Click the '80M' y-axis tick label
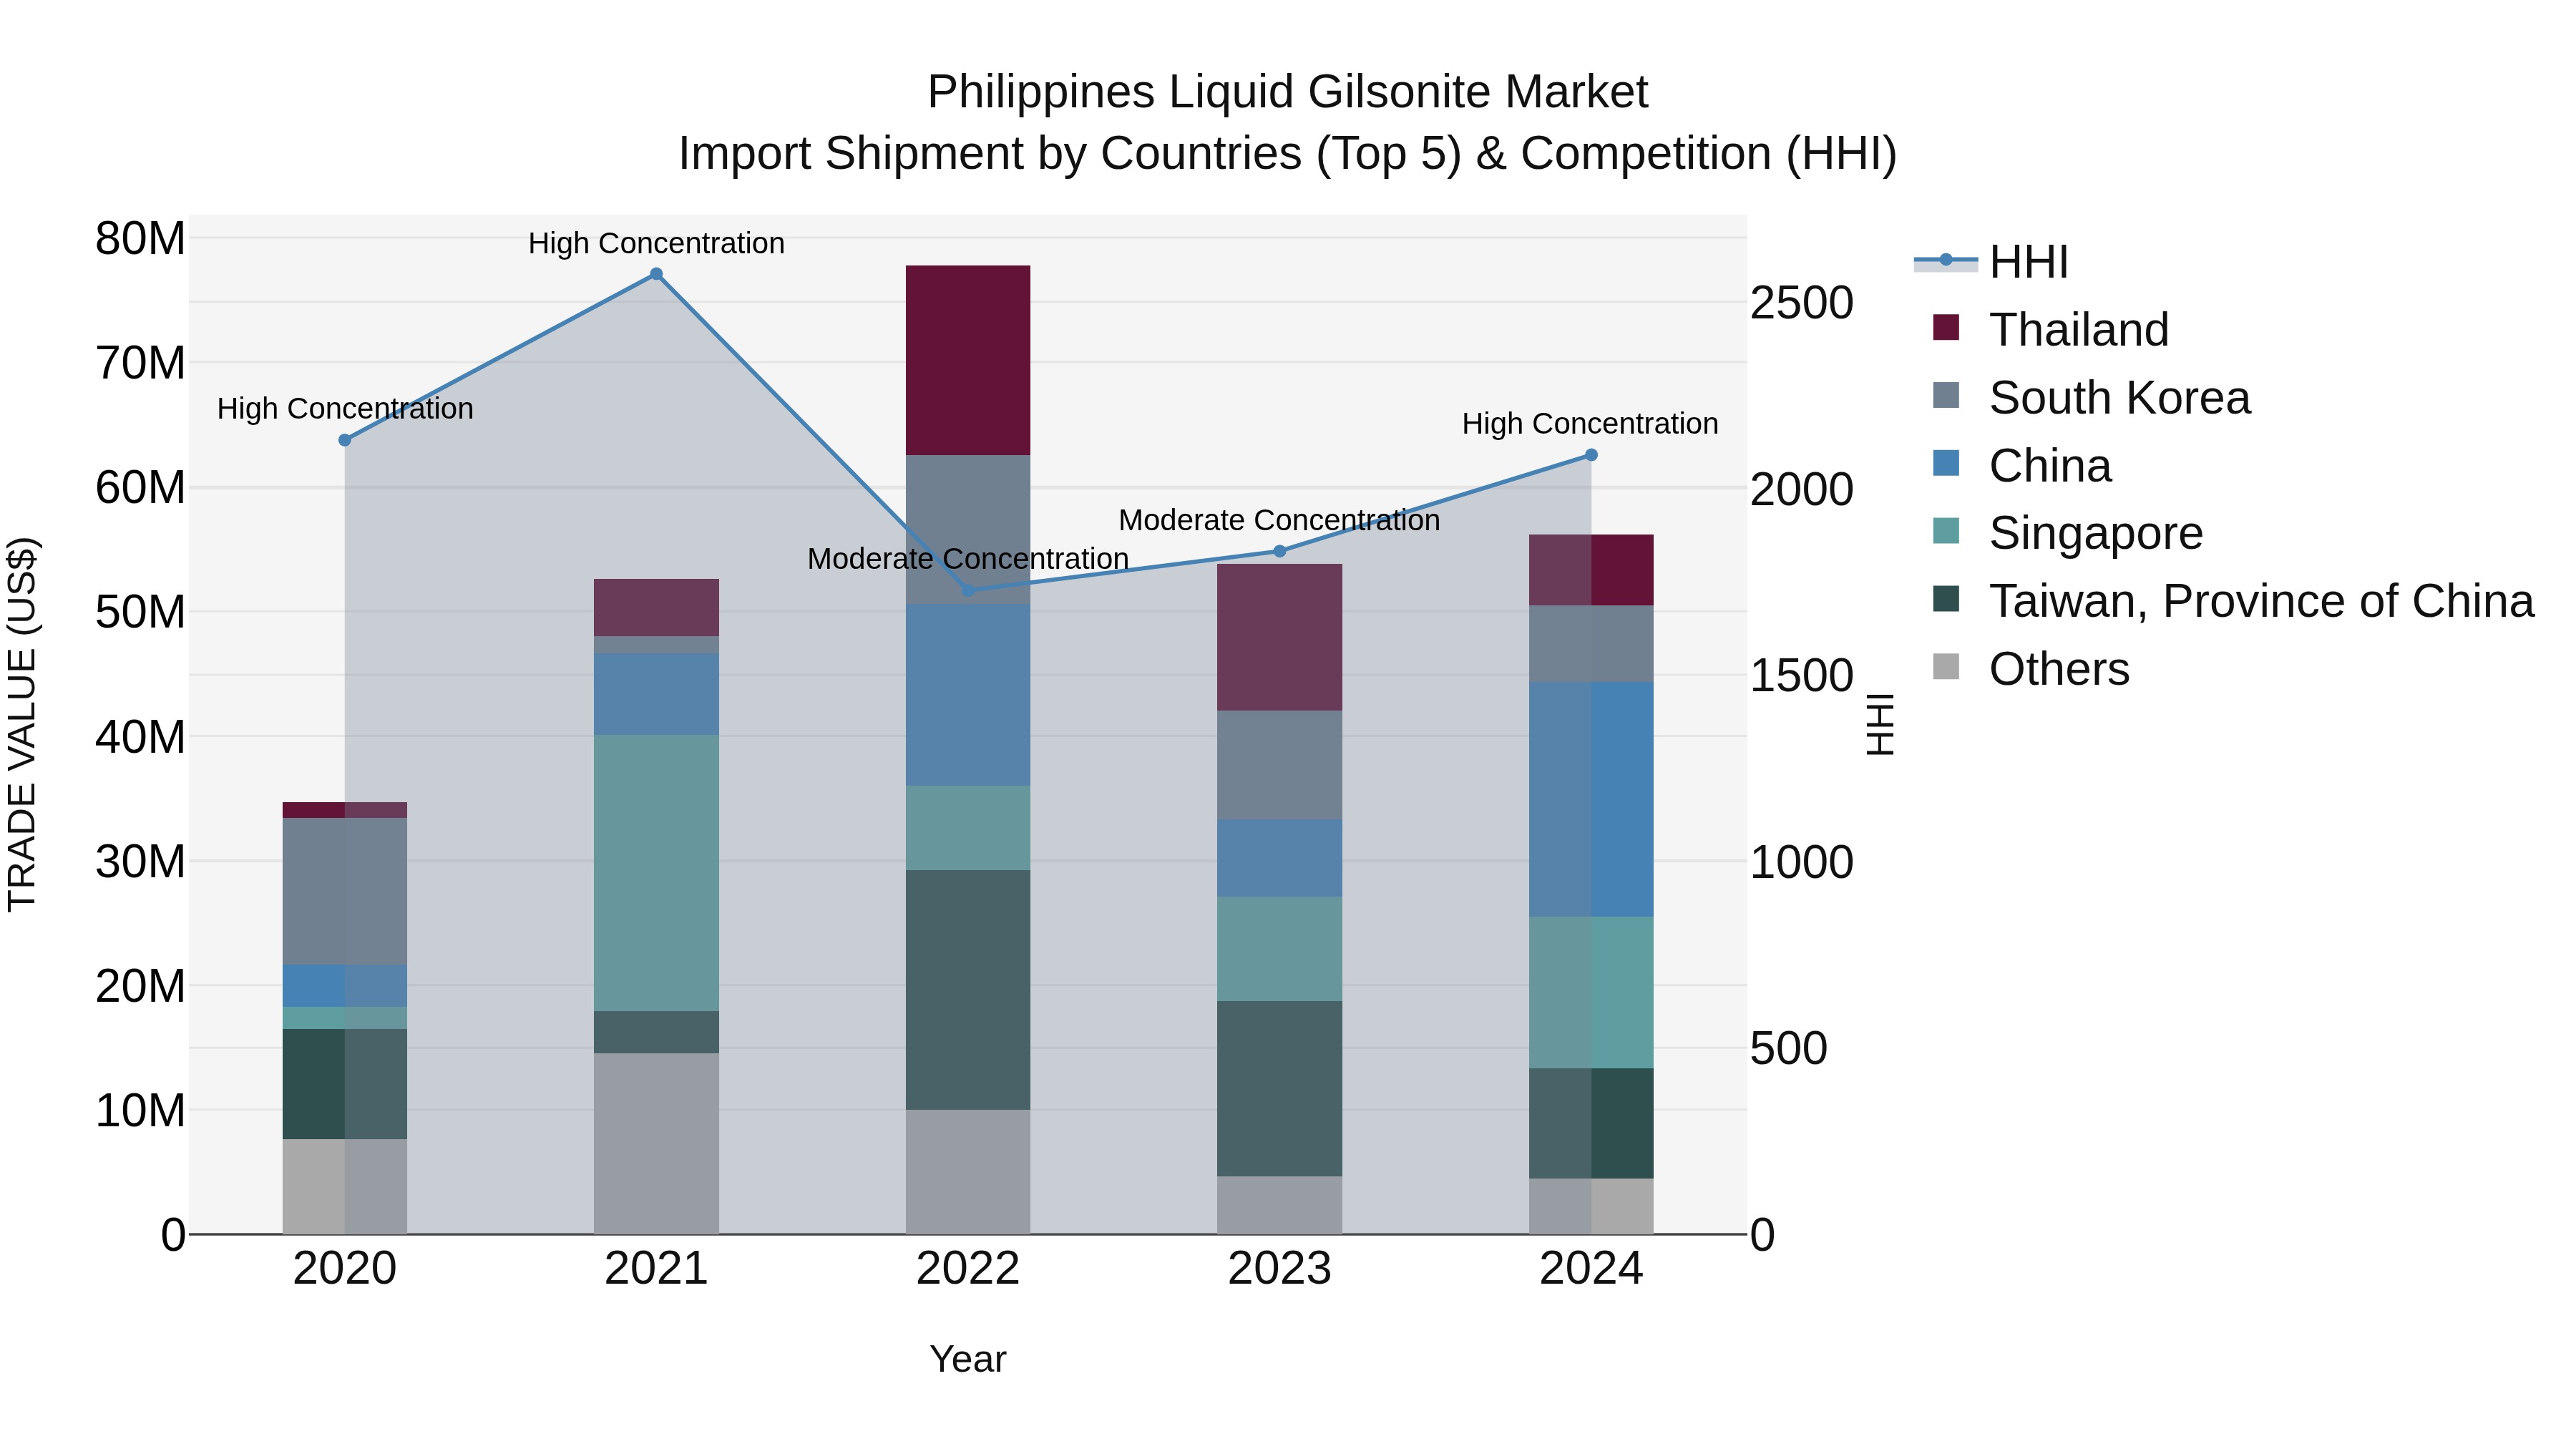The image size is (2576, 1449). (x=140, y=239)
